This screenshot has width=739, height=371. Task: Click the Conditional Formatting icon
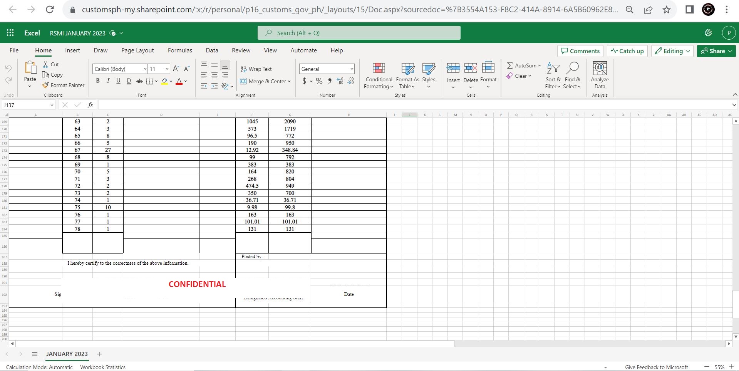pos(379,68)
